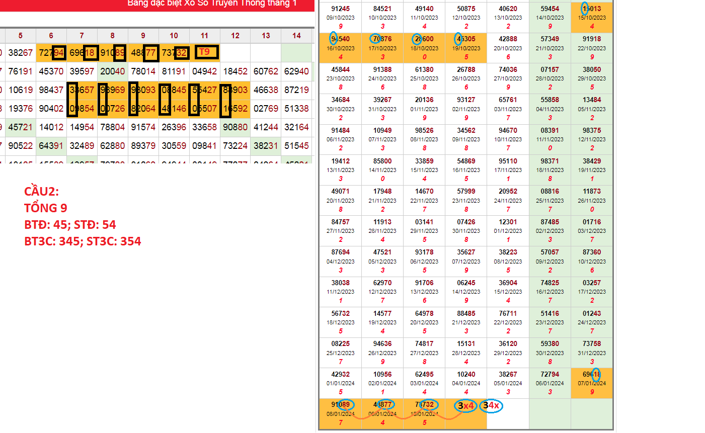Click column header 5
This screenshot has height=433, width=705.
point(20,36)
